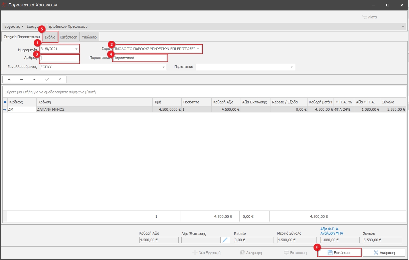Click into the Αριθμός number field
Screen dimensions: 409x260
coord(59,58)
